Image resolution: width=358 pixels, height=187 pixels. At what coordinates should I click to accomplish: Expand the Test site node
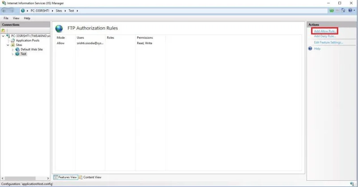(13, 54)
